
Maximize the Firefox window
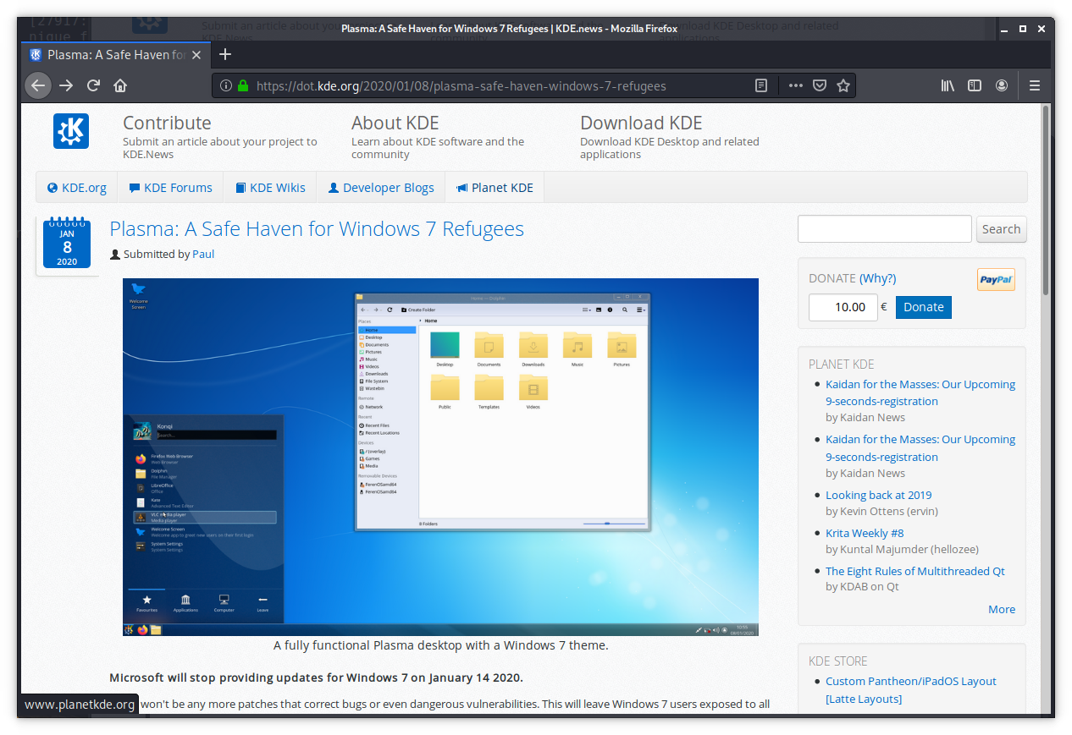[1023, 28]
